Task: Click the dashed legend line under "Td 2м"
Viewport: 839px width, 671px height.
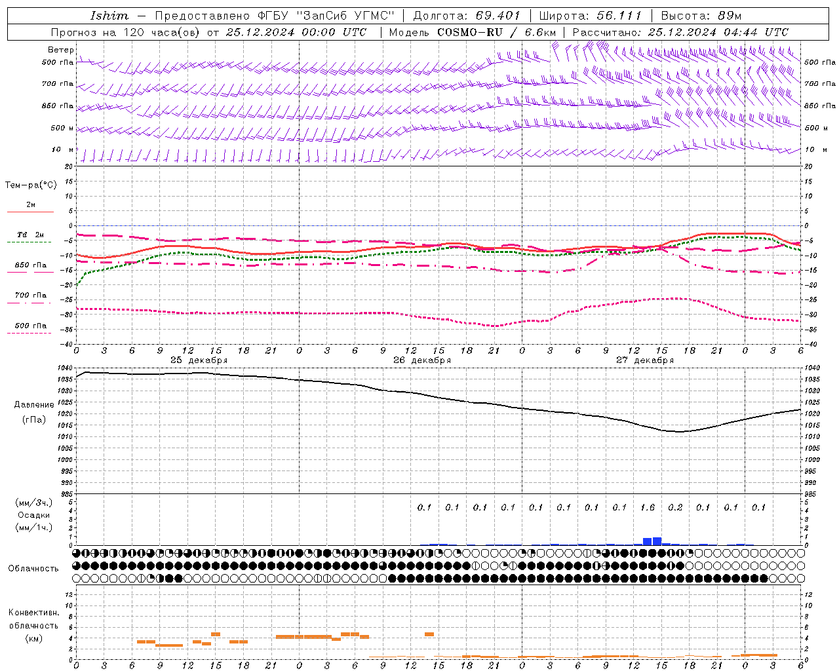Action: [30, 242]
